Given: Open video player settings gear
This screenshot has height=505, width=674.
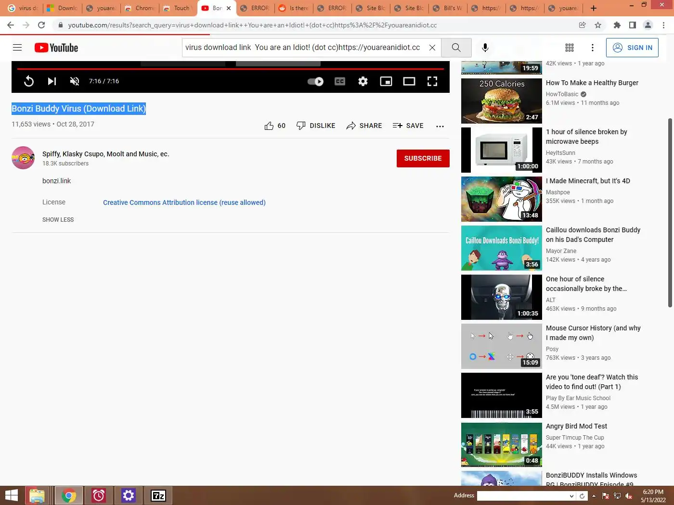Looking at the screenshot, I should 363,81.
